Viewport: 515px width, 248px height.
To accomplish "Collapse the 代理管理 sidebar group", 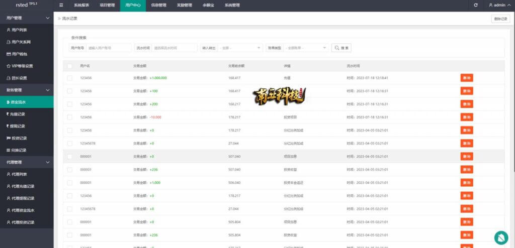I will click(27, 162).
